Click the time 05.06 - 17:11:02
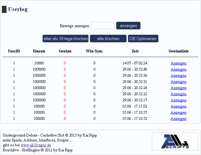This screenshot has height=155, width=201. (x=135, y=106)
